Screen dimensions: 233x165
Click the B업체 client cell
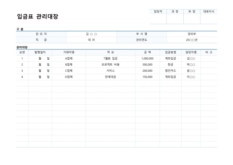tap(69, 64)
